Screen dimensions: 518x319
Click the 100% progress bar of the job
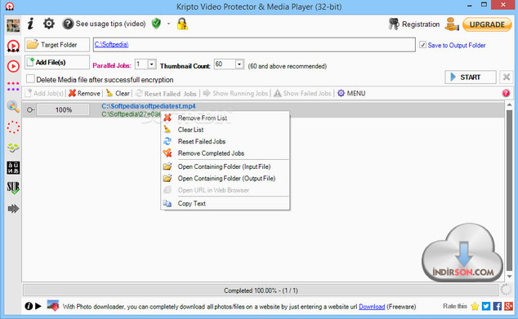[63, 110]
